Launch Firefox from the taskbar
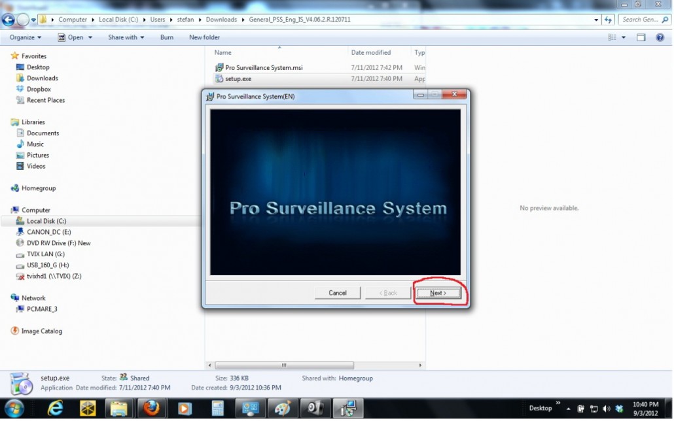The image size is (674, 421). [x=151, y=408]
